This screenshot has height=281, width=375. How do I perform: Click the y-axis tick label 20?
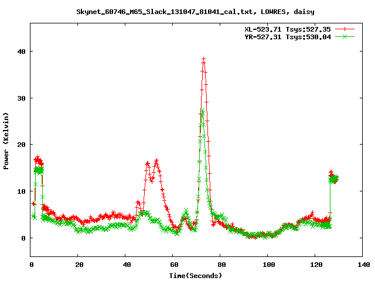pyautogui.click(x=21, y=145)
